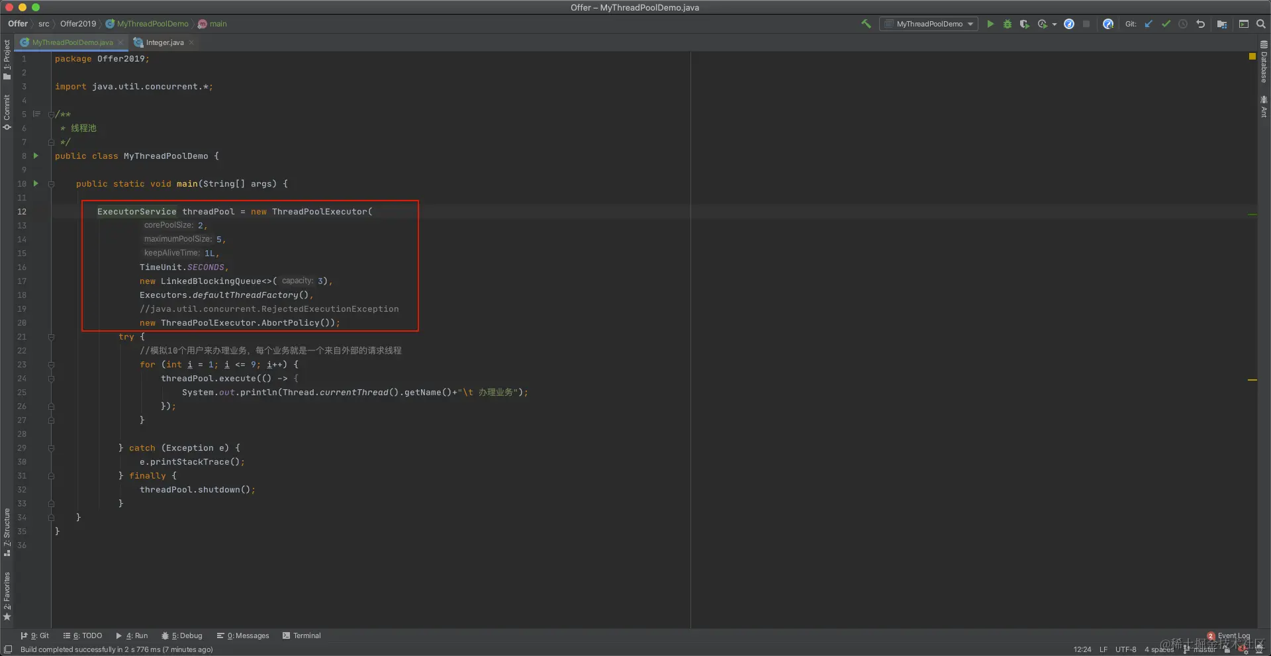This screenshot has height=656, width=1271.
Task: Click the grey Stop square icon
Action: click(x=1086, y=24)
